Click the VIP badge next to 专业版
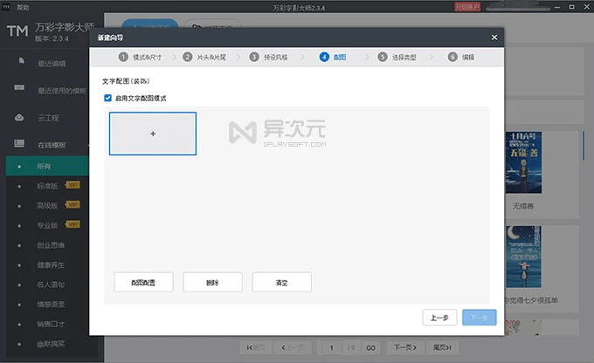The width and height of the screenshot is (594, 363). point(73,224)
